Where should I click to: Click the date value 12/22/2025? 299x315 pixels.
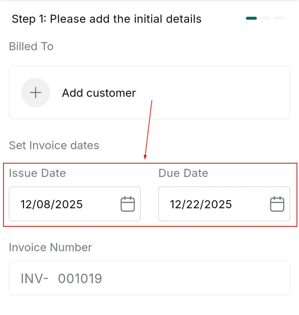click(x=200, y=204)
